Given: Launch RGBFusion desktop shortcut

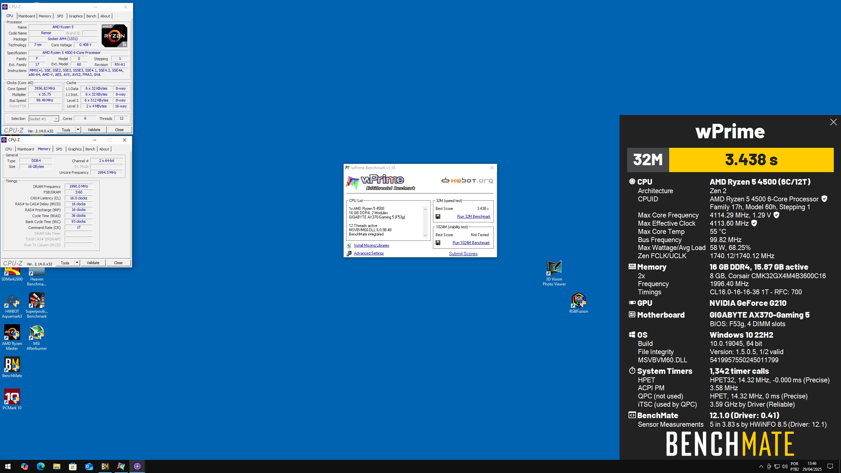Looking at the screenshot, I should tap(579, 303).
